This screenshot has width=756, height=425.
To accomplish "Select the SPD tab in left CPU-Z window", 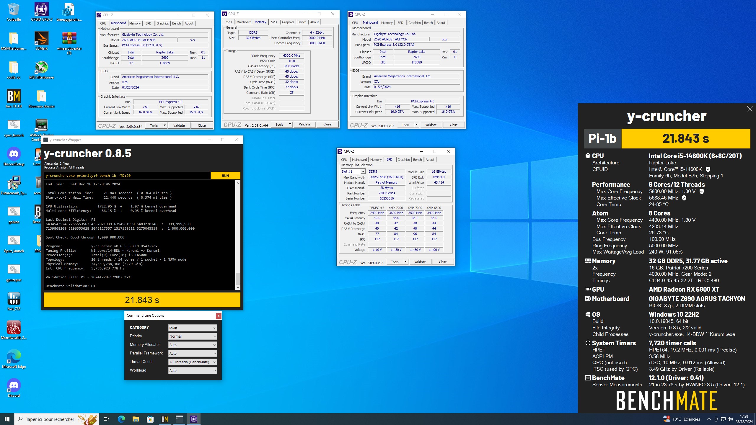I will click(149, 23).
